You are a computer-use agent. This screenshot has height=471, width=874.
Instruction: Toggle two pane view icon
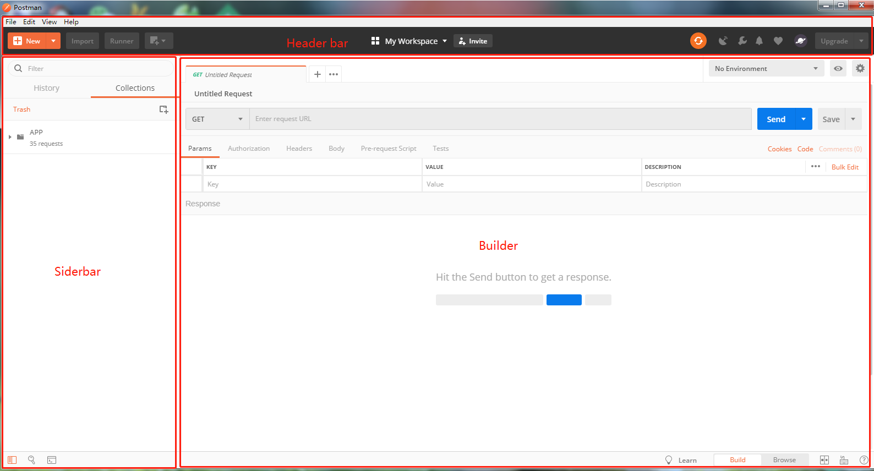click(824, 460)
